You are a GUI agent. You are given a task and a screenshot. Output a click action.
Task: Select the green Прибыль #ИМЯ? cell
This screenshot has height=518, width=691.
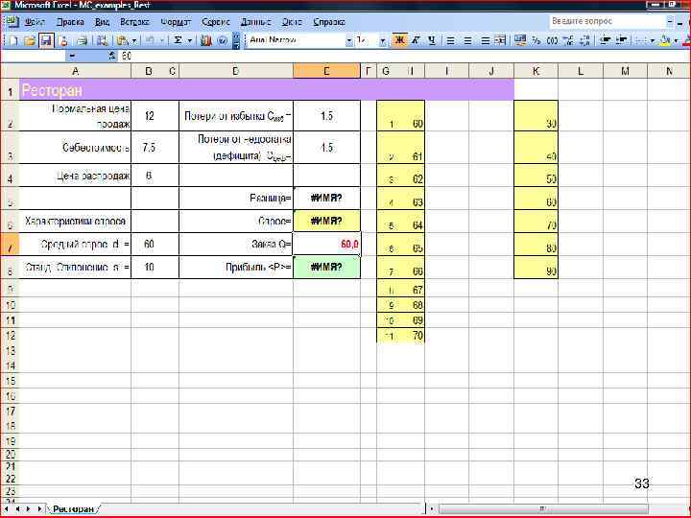[326, 268]
